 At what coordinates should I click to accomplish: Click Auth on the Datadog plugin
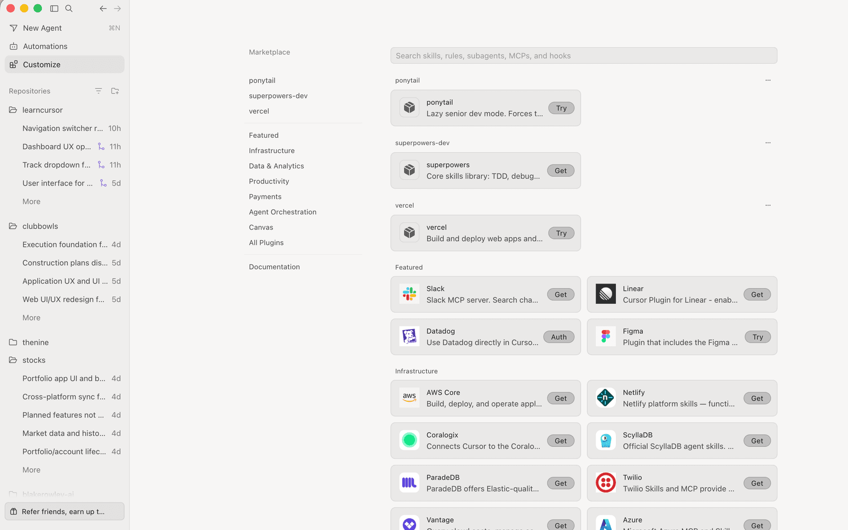tap(559, 337)
